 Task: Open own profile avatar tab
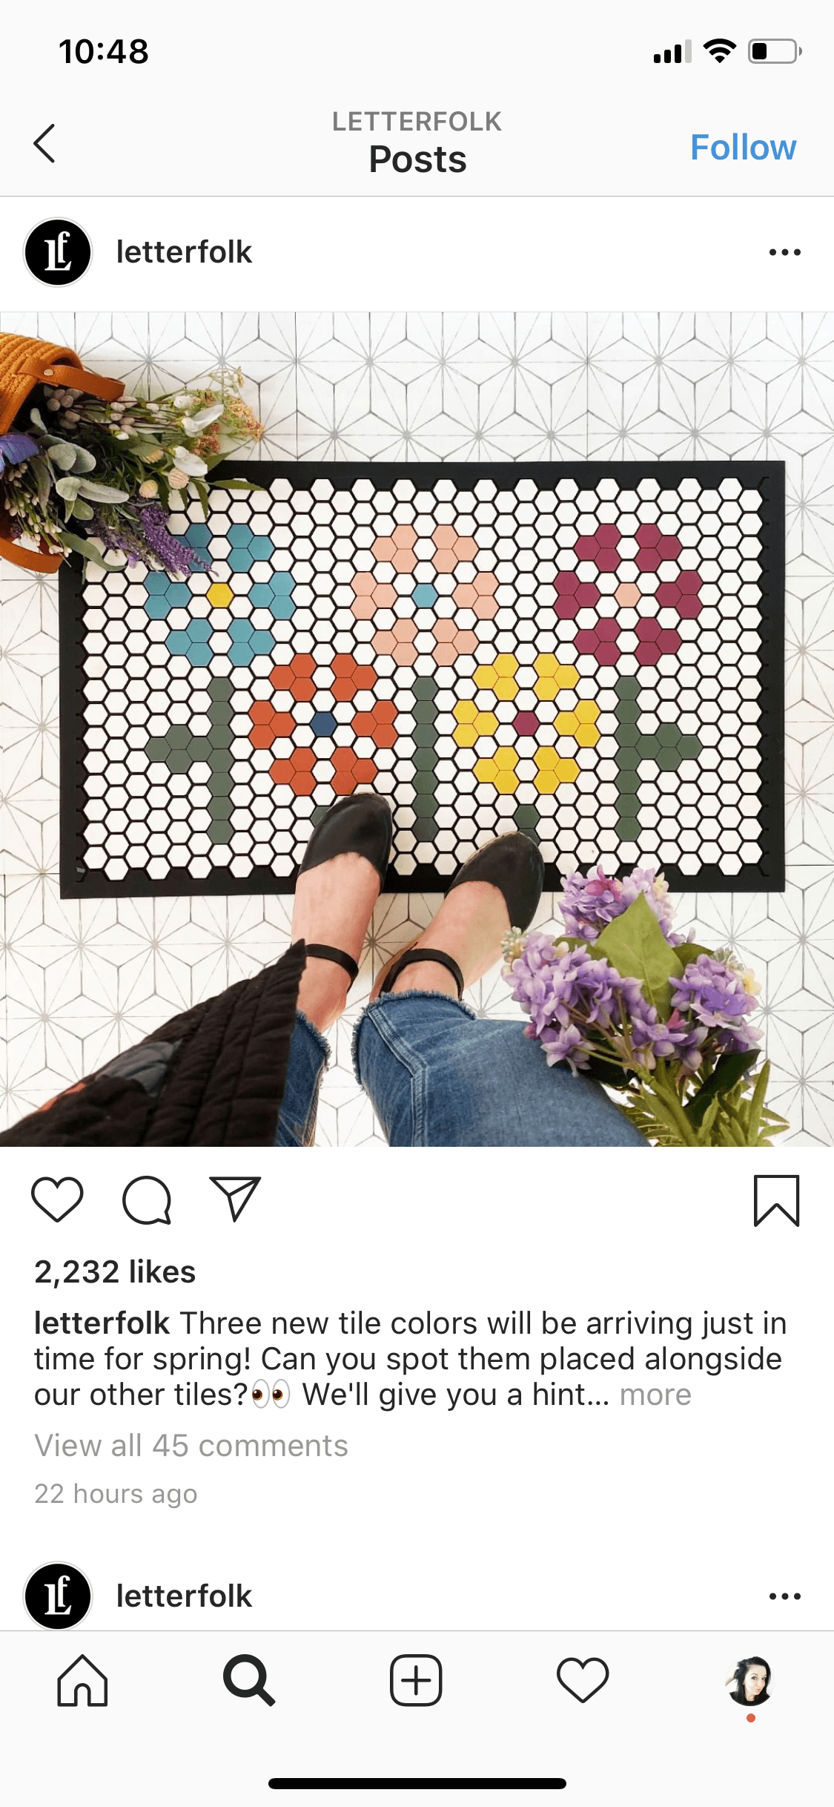749,1681
